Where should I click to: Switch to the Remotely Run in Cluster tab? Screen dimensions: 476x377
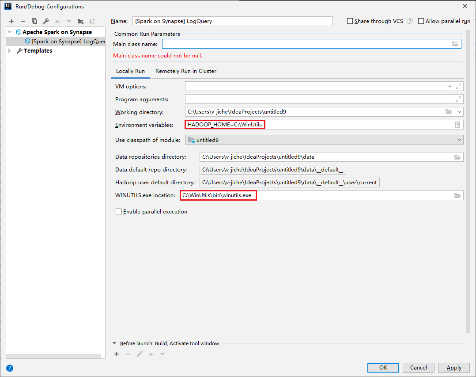(185, 71)
